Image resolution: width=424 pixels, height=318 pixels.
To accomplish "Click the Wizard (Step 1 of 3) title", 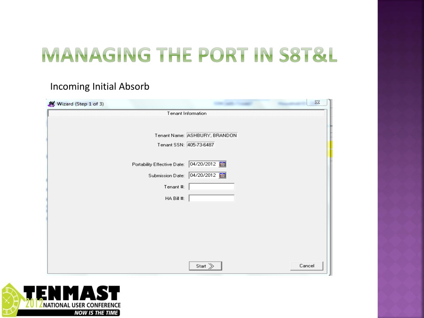I will 80,104.
